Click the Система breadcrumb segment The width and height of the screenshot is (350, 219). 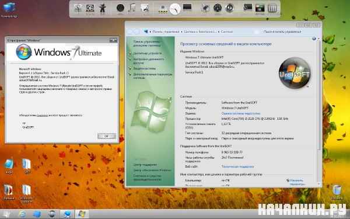click(x=227, y=32)
